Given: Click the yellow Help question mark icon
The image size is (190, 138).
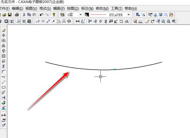Looking at the screenshot, I should click(54, 15).
